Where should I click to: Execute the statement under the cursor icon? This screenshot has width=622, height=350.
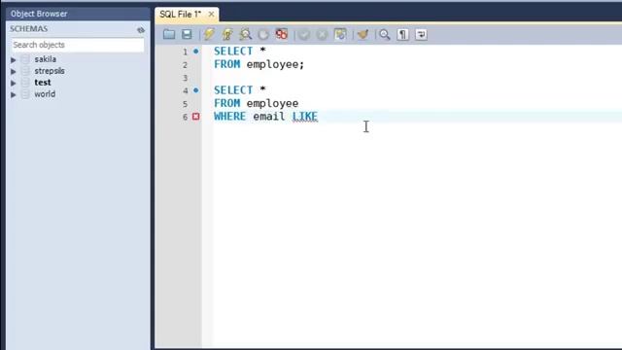[x=227, y=35]
